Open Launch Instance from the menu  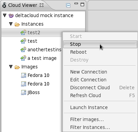click(89, 107)
